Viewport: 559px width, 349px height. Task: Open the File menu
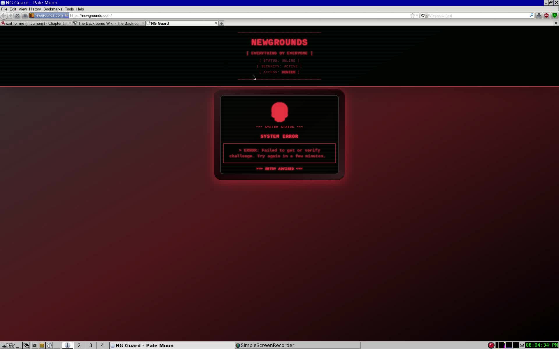point(4,9)
